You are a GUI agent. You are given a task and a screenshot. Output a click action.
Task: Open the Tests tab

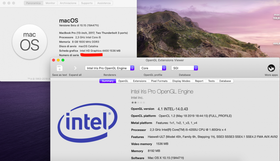point(211,81)
